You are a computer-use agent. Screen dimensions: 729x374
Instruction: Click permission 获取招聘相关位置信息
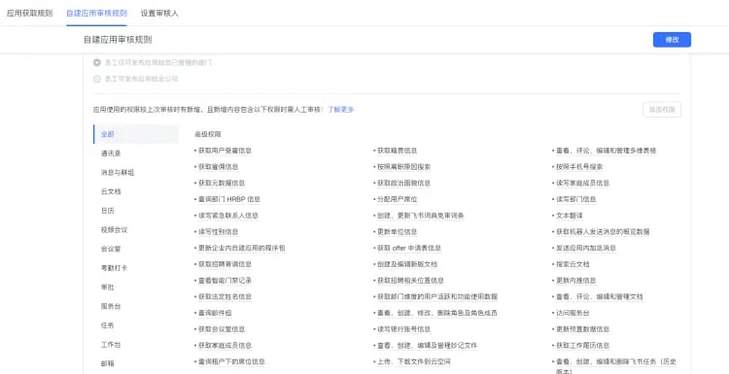[410, 281]
